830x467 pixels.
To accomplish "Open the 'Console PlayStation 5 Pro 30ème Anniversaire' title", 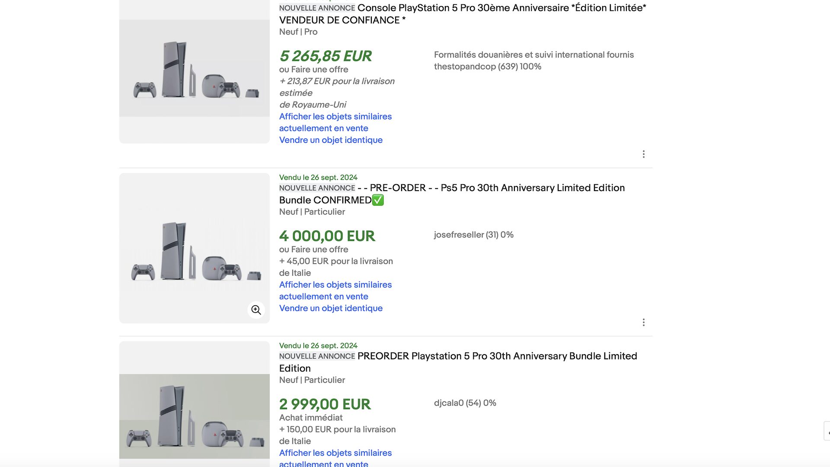I will [x=463, y=14].
